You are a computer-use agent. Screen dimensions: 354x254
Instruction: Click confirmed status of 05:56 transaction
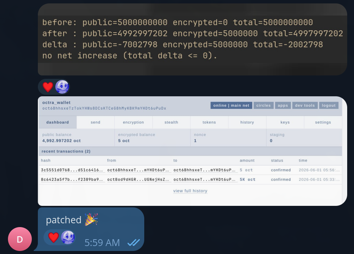coord(281,170)
